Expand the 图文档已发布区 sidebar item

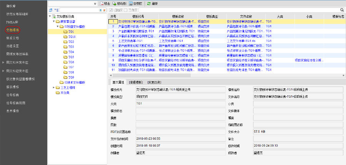(3, 71)
